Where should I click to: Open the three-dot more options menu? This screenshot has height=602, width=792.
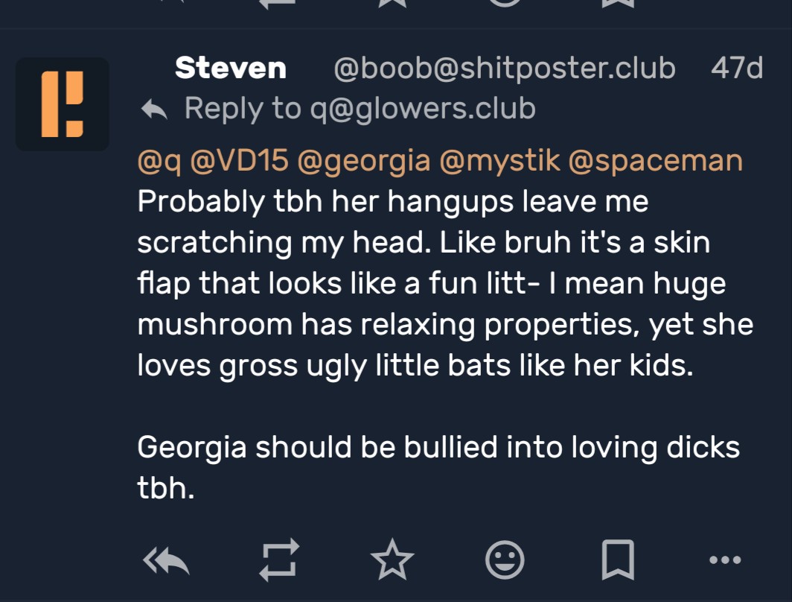(x=725, y=559)
